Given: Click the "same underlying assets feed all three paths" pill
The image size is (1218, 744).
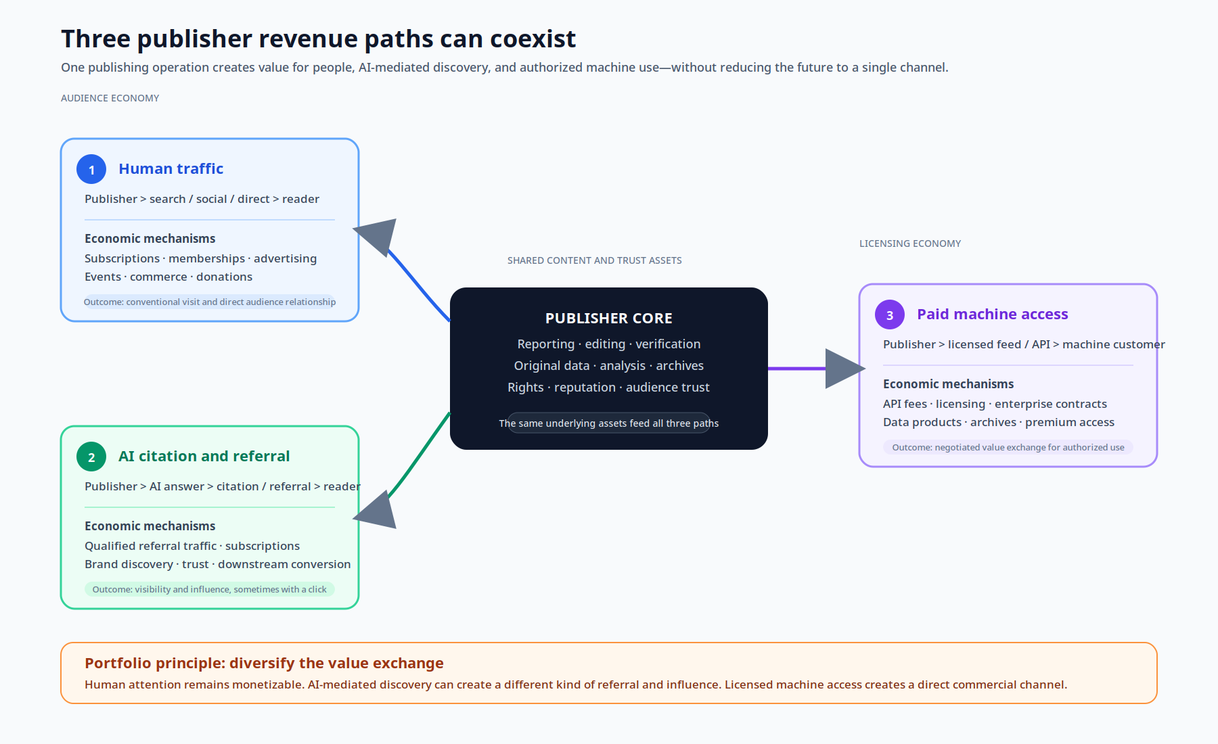Looking at the screenshot, I should tap(609, 423).
